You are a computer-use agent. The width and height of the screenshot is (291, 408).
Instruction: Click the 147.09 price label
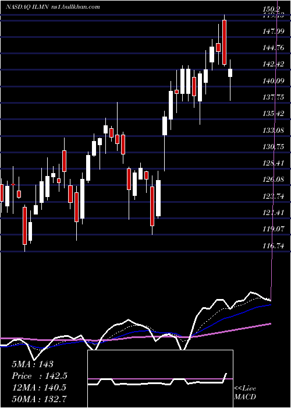click(273, 31)
